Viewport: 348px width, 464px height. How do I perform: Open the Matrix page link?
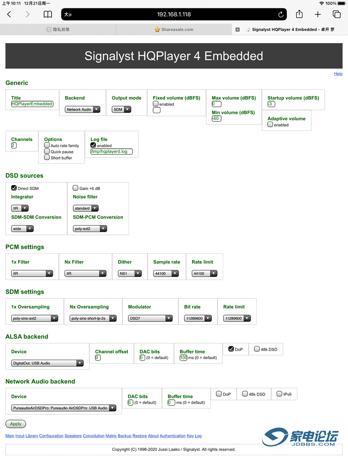pyautogui.click(x=111, y=436)
